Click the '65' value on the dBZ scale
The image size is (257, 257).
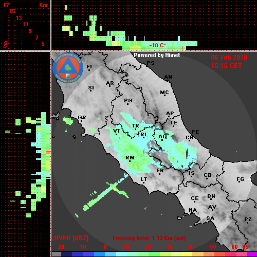(245, 247)
